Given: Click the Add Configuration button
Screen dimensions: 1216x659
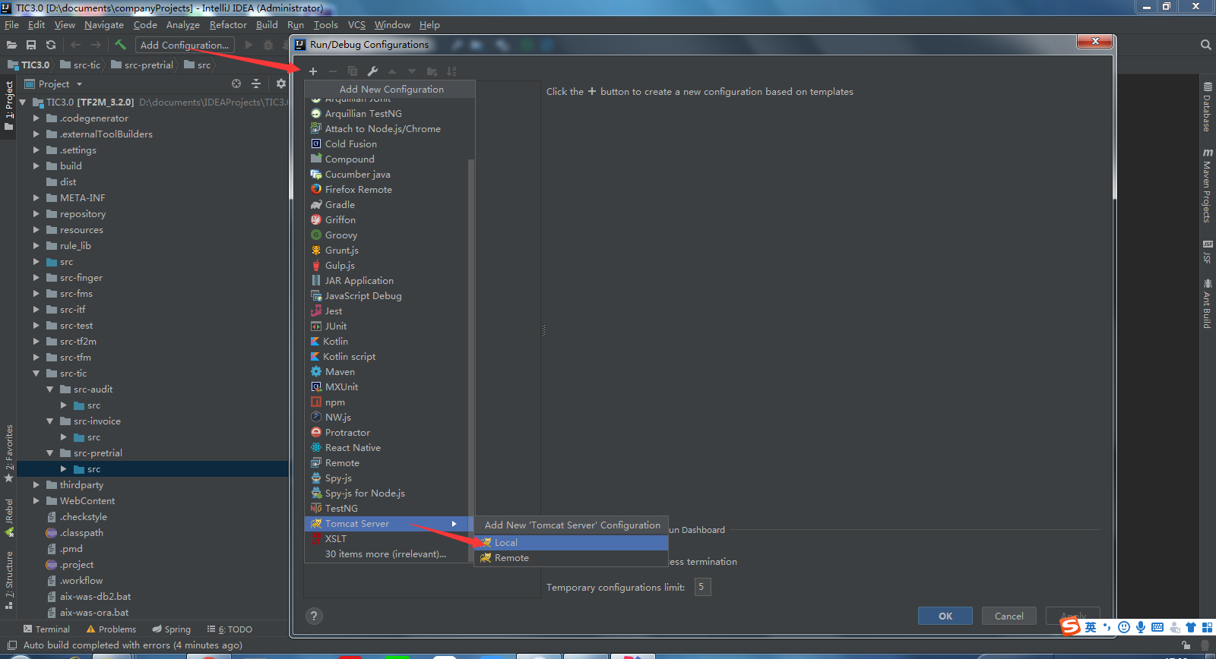Looking at the screenshot, I should (185, 46).
